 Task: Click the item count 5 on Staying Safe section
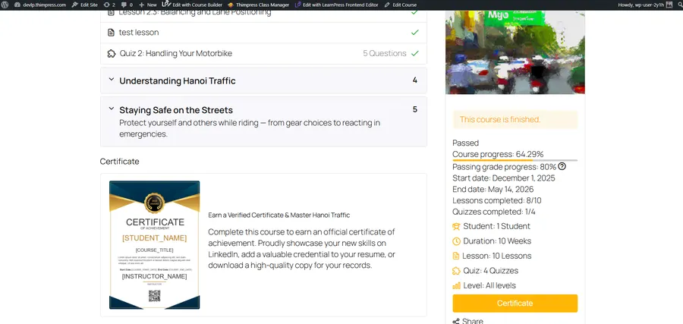[414, 109]
